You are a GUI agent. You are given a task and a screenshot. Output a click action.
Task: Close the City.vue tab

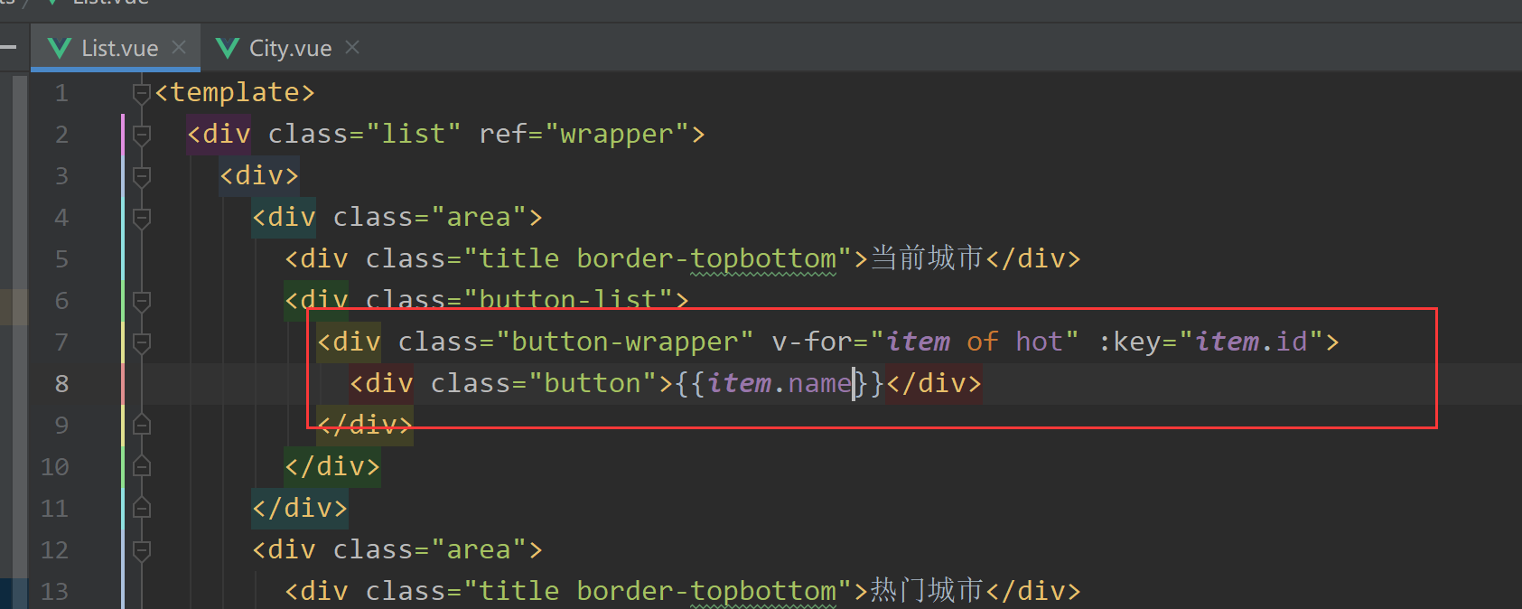352,47
